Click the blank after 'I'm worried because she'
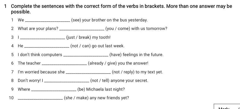240x109 pixels. coord(88,73)
